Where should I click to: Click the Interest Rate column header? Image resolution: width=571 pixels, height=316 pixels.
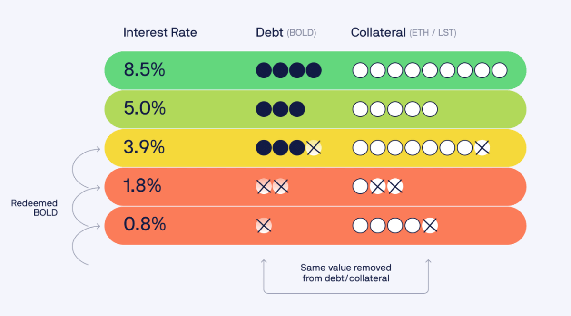click(160, 32)
